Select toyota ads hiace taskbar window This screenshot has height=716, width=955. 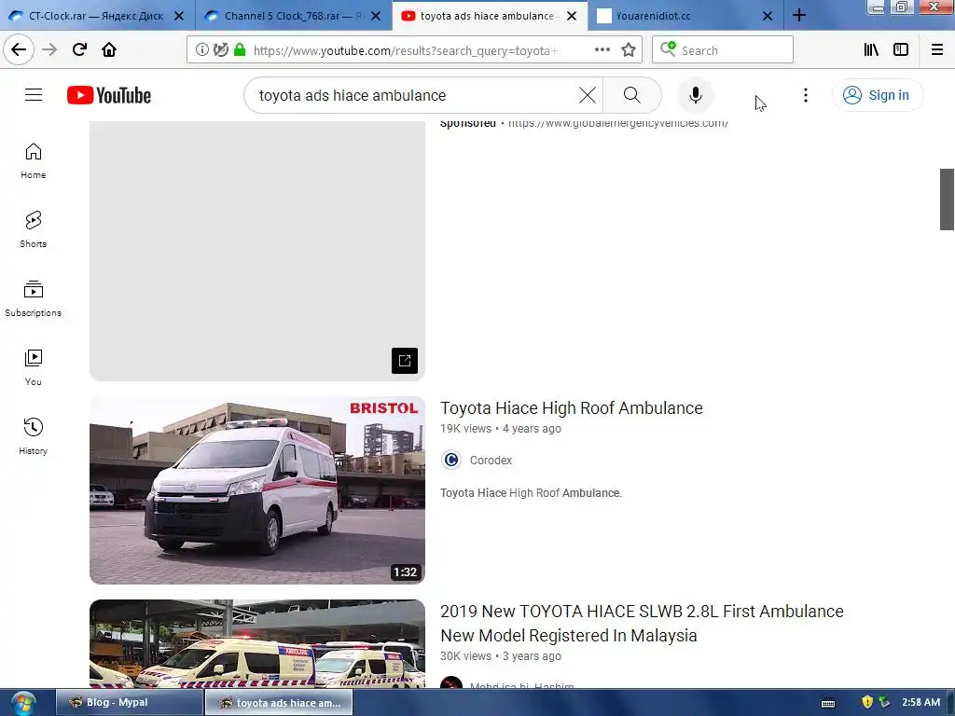click(x=278, y=702)
